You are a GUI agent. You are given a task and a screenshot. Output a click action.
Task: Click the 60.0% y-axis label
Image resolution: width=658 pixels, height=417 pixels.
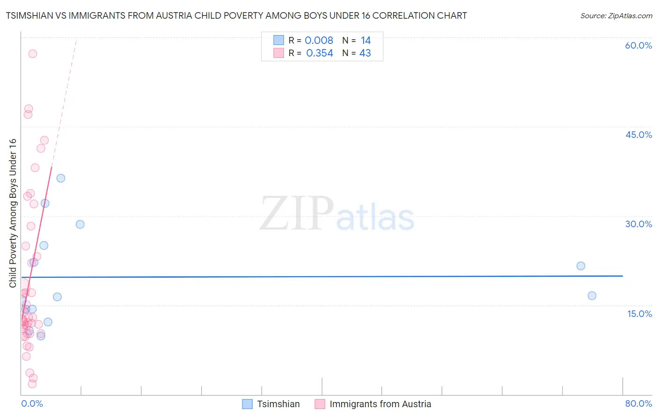[x=638, y=45]
